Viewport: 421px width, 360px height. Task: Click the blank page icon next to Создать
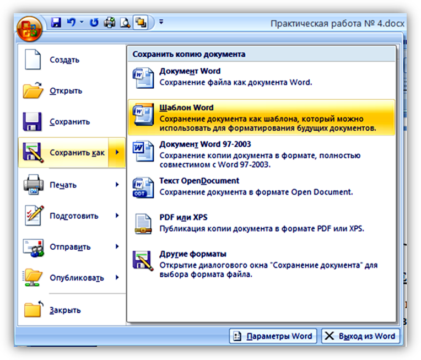[x=33, y=60]
